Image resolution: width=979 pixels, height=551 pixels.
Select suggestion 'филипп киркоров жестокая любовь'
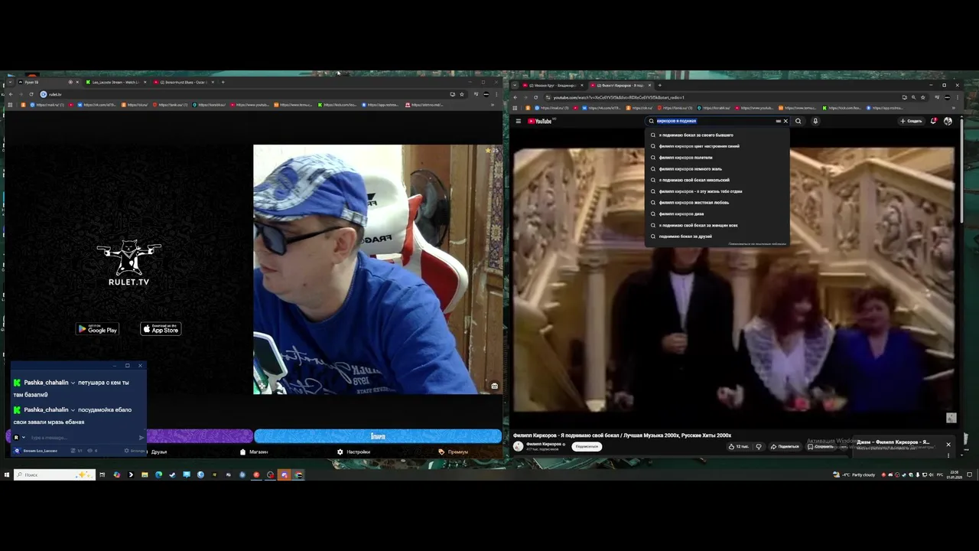click(x=717, y=203)
